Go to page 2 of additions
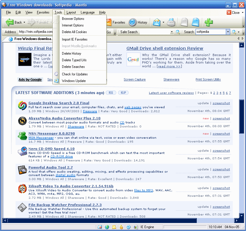Image resolution: width=246 pixels, height=231 pixels. 214,93
